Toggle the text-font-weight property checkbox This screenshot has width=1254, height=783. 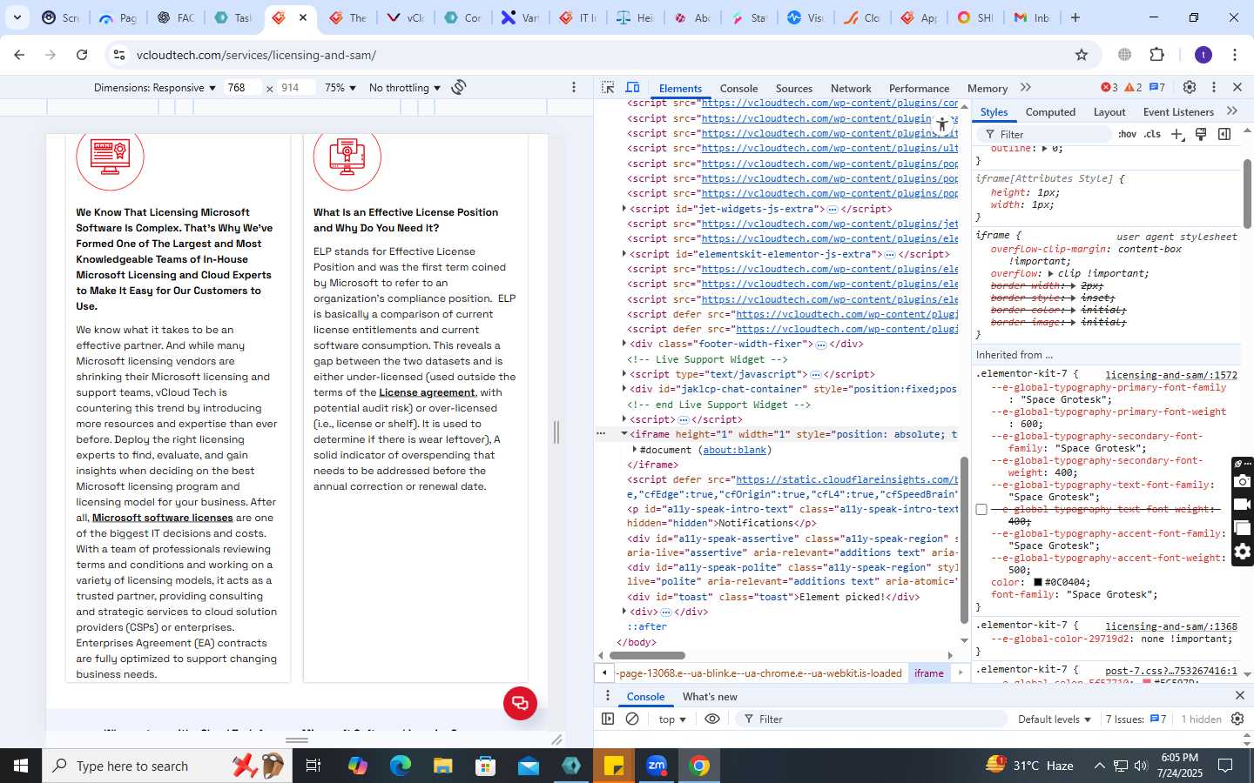click(981, 509)
